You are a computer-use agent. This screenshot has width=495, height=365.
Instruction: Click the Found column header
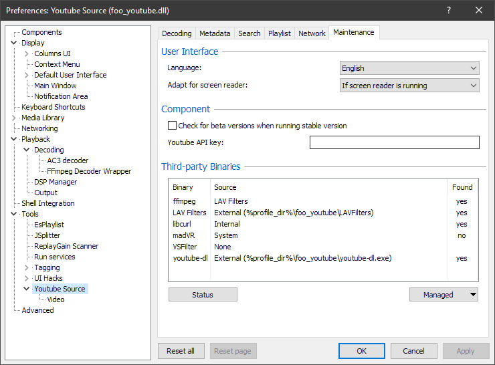point(462,187)
